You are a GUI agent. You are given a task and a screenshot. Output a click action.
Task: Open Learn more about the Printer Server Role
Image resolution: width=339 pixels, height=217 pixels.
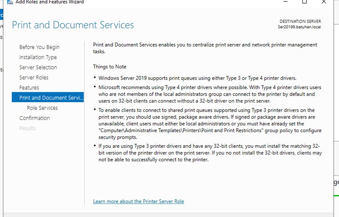point(138,201)
